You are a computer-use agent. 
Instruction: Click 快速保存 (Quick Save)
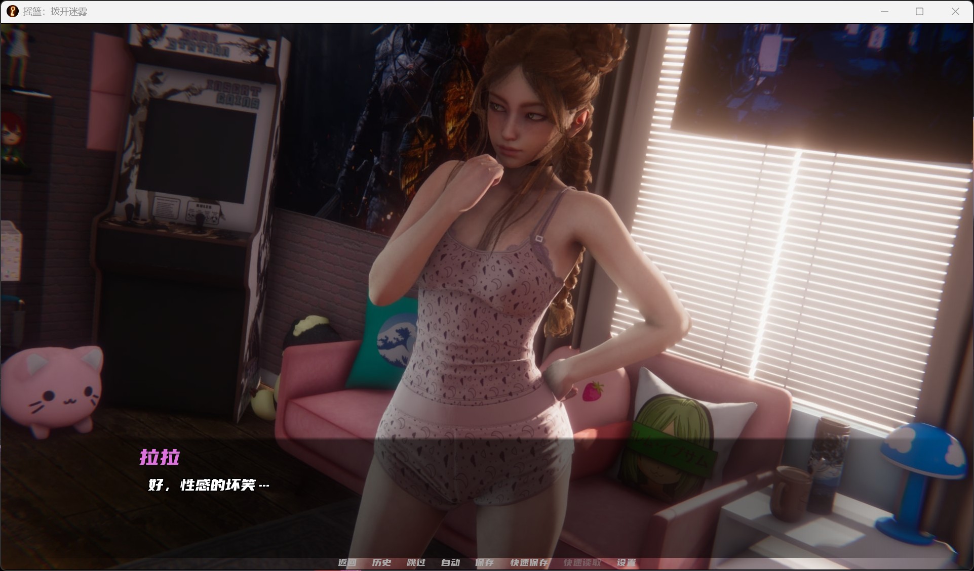pos(529,562)
